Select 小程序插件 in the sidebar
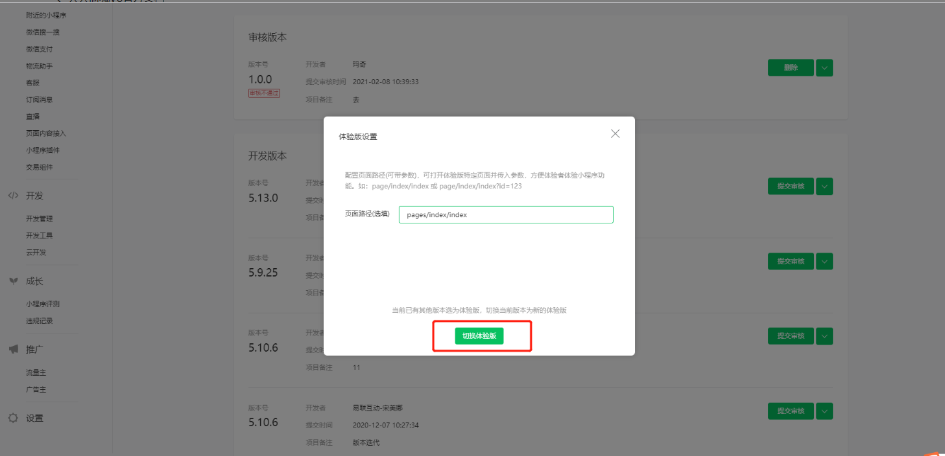 pyautogui.click(x=43, y=150)
